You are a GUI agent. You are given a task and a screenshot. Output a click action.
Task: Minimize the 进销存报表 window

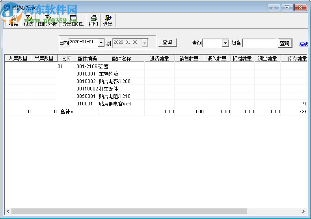[274, 7]
